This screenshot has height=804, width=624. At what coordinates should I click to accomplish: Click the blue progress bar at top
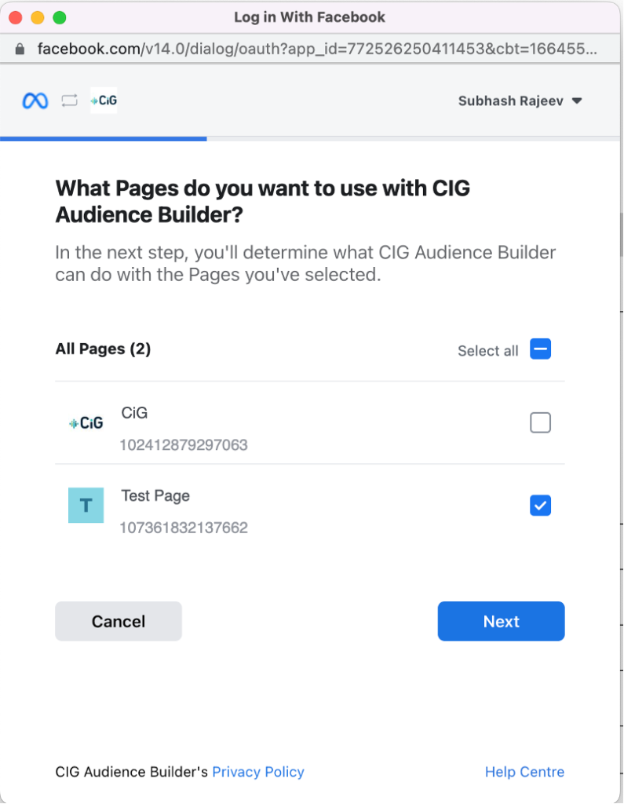[104, 139]
